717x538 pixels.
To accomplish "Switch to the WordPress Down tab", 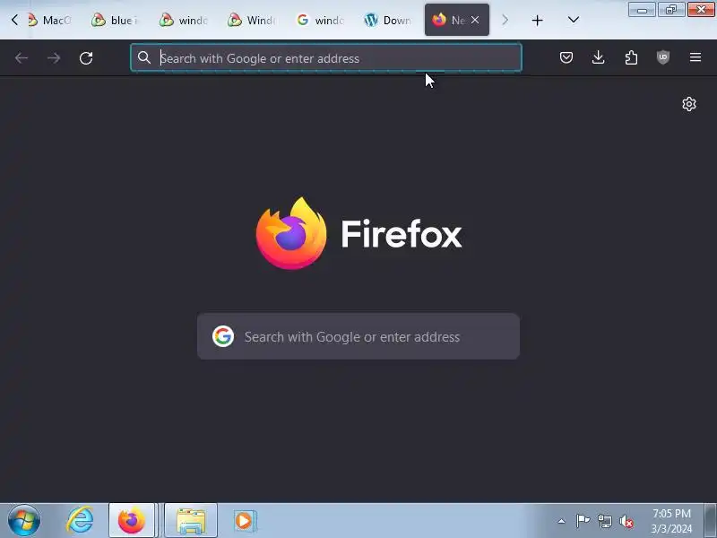I will coord(388,20).
